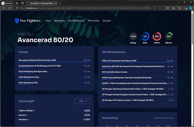Viewport: 194px width, 127px height.
Task: Click the Fee Fighters shield logo
Action: (17, 21)
